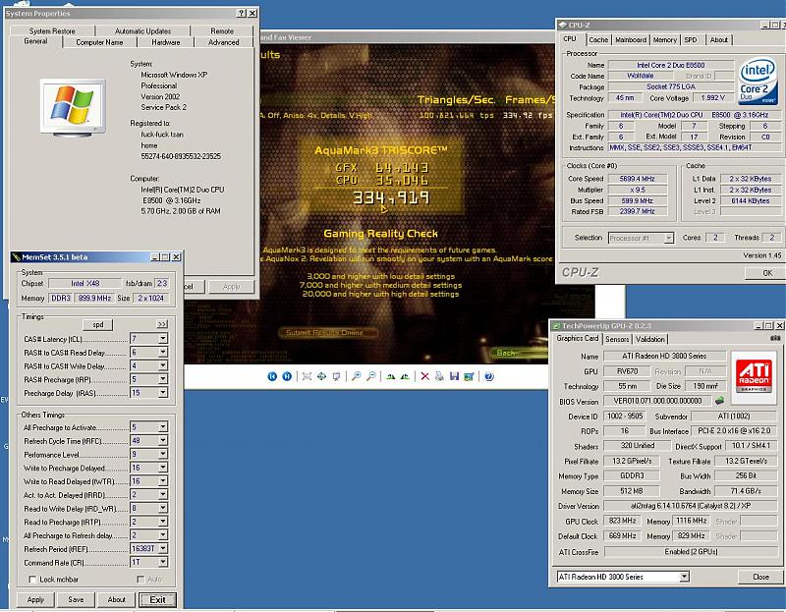This screenshot has height=612, width=786.
Task: Open Refresh Period (tREF) dropdown
Action: pyautogui.click(x=163, y=549)
